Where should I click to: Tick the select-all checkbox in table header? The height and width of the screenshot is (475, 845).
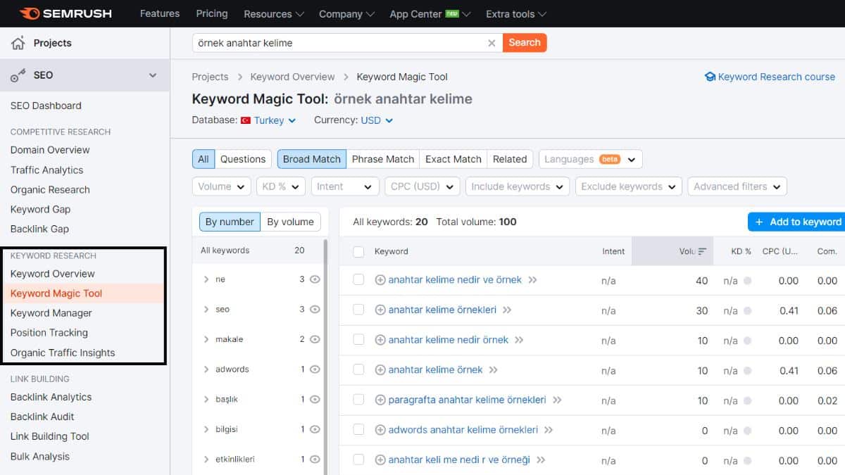pos(358,251)
